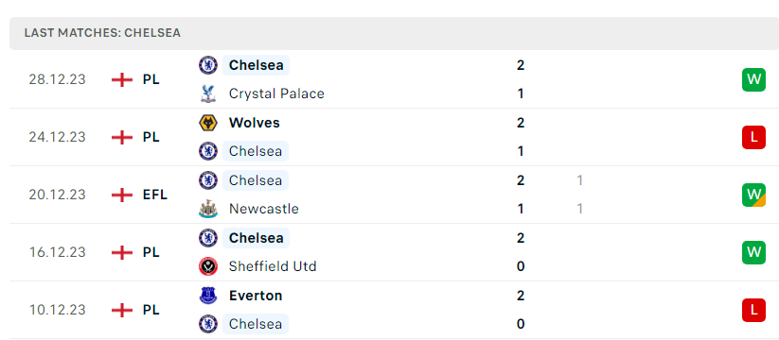Click the W badge with orange corner
The image size is (779, 340).
click(753, 195)
